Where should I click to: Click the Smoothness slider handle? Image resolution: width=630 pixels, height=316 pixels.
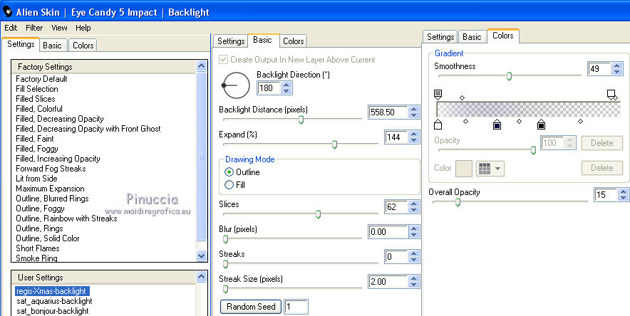(x=509, y=76)
